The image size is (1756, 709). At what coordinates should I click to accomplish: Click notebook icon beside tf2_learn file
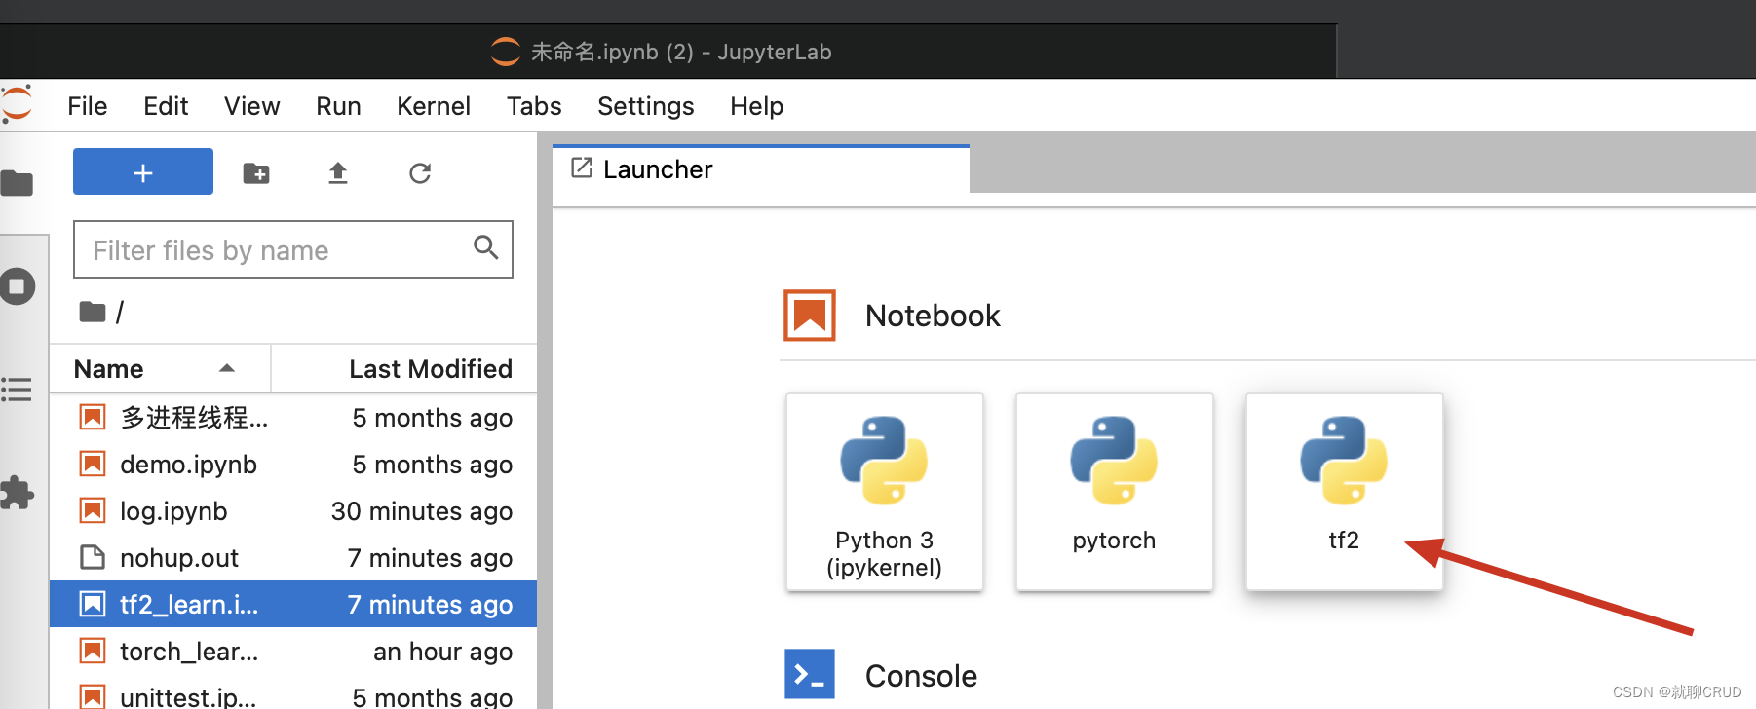click(x=93, y=604)
